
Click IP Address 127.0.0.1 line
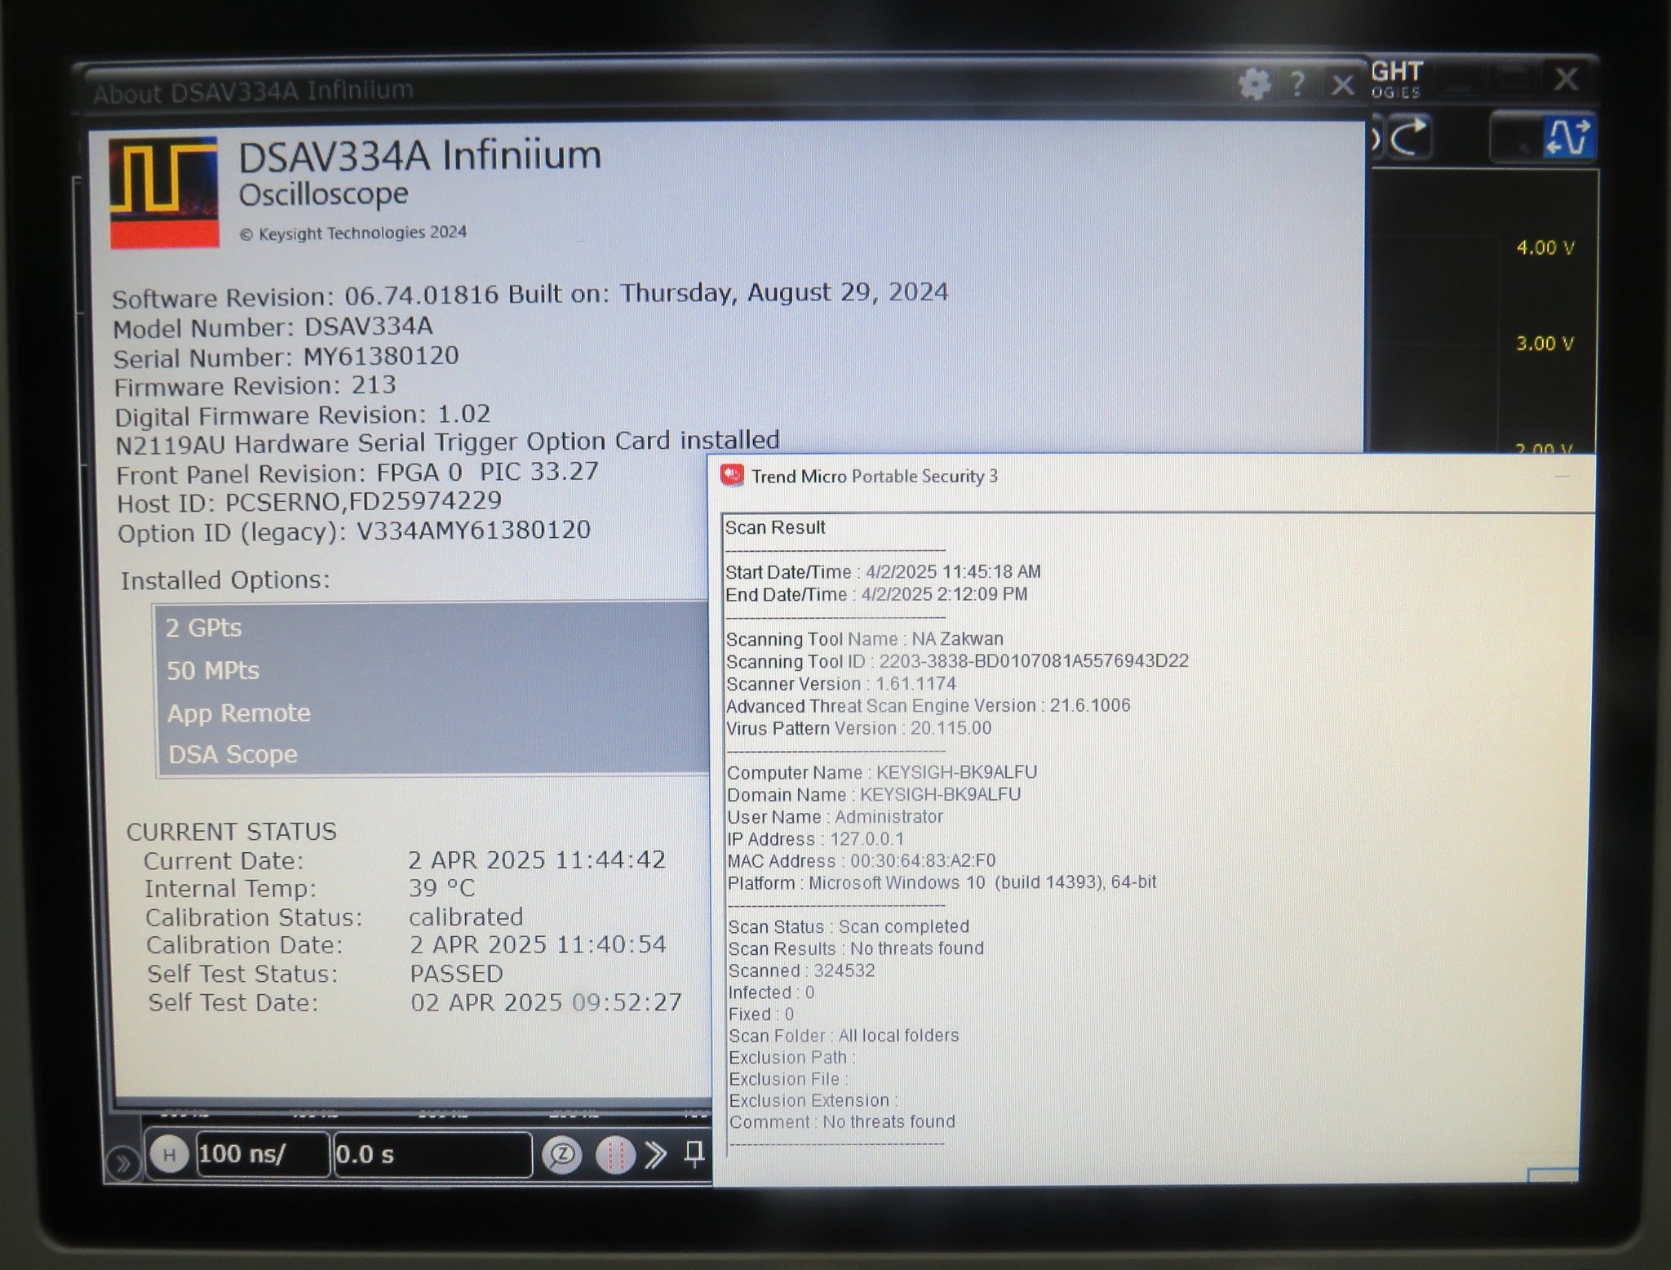[816, 839]
